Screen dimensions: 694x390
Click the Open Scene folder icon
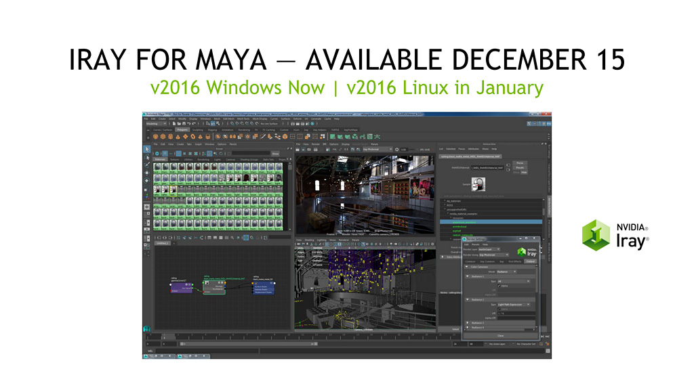pyautogui.click(x=179, y=124)
